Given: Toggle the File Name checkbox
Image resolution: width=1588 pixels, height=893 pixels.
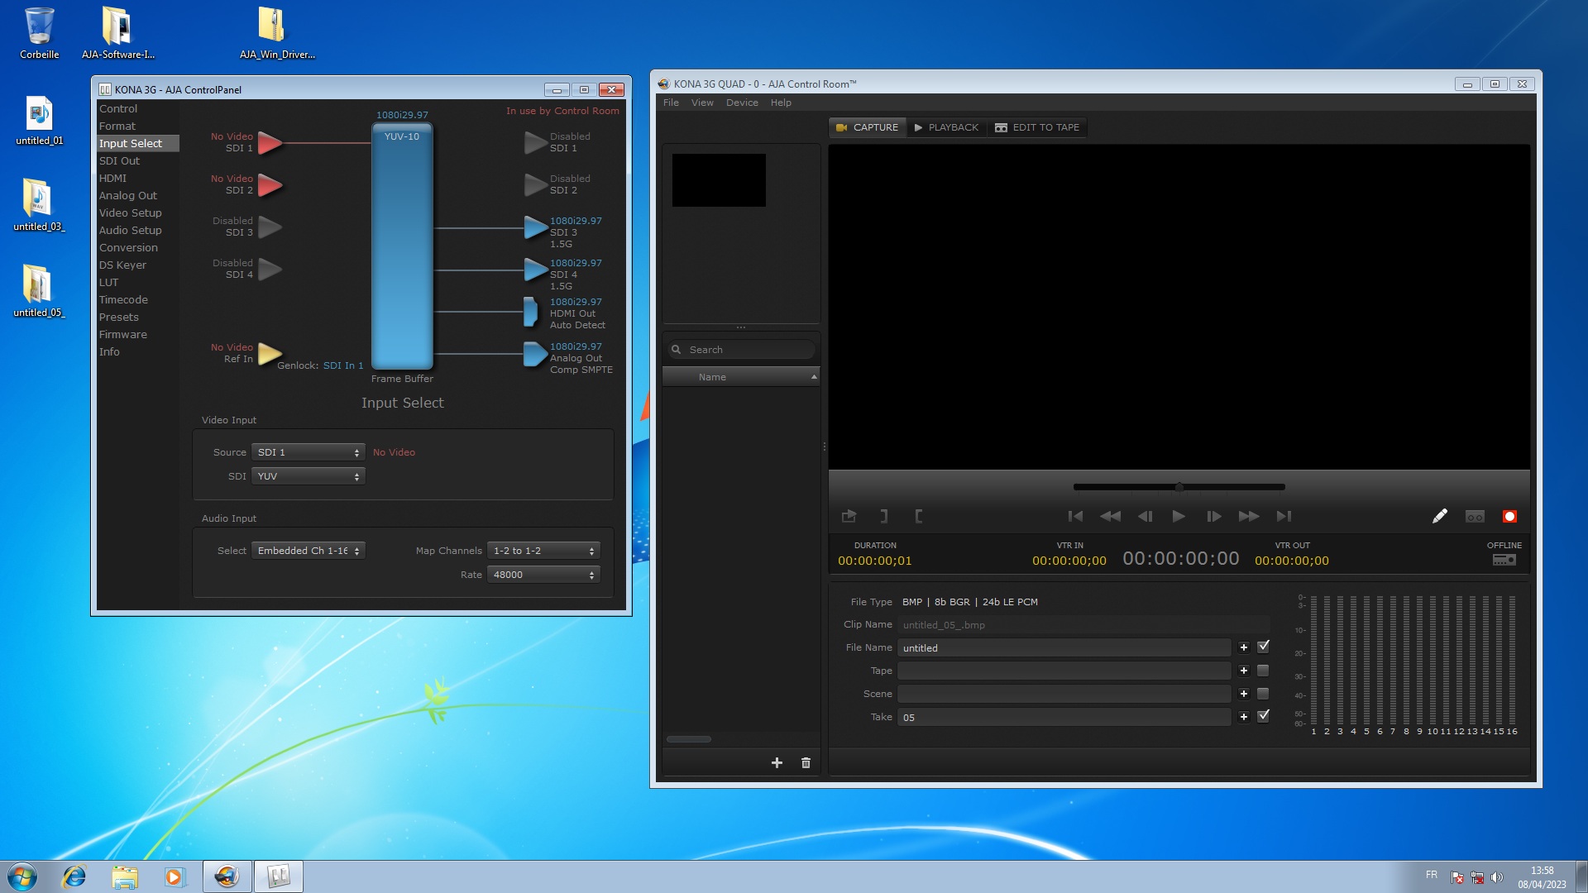Looking at the screenshot, I should pyautogui.click(x=1263, y=647).
